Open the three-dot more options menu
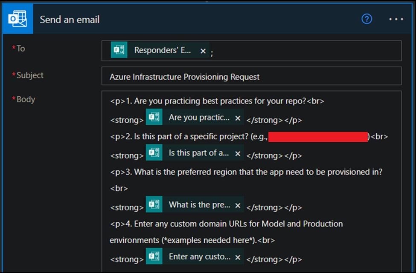The image size is (416, 273). (396, 20)
